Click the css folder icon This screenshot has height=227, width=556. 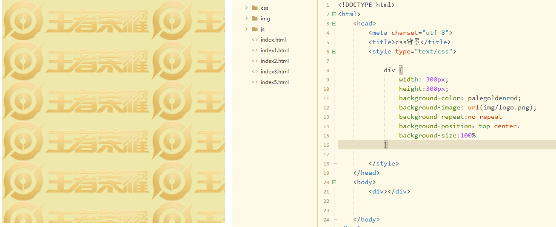click(x=255, y=8)
